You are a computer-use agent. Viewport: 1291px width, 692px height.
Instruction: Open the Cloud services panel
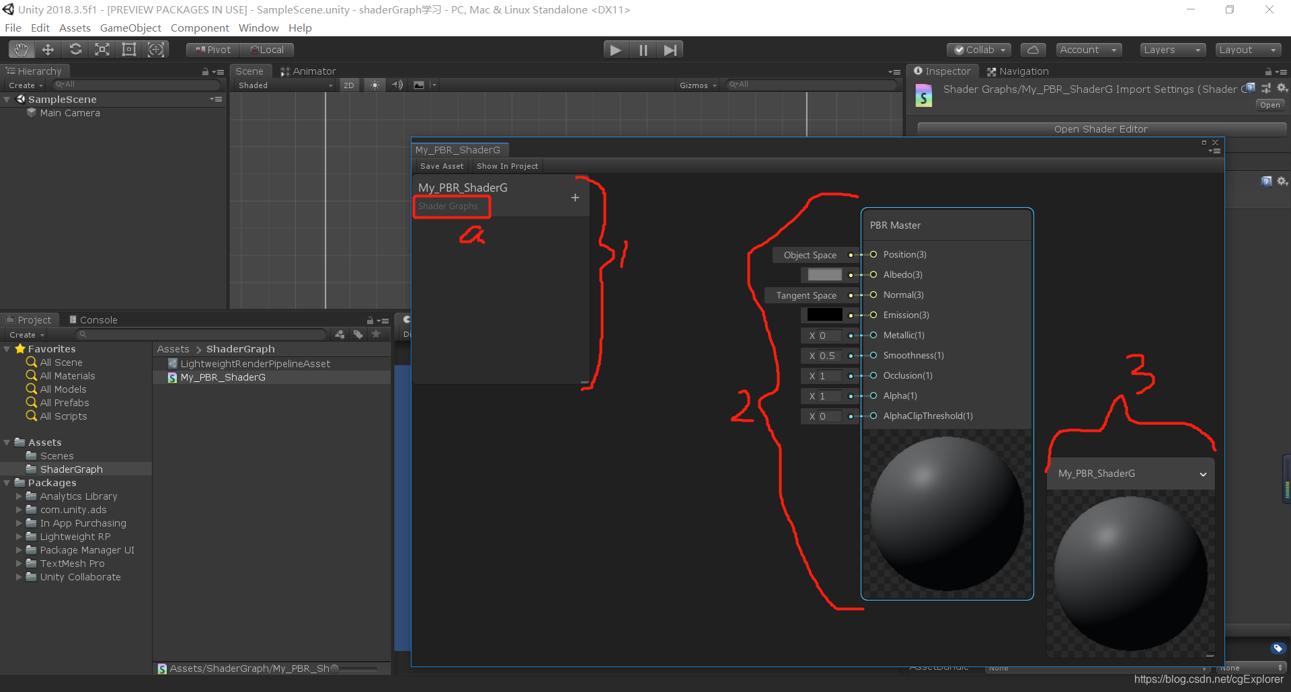1033,50
